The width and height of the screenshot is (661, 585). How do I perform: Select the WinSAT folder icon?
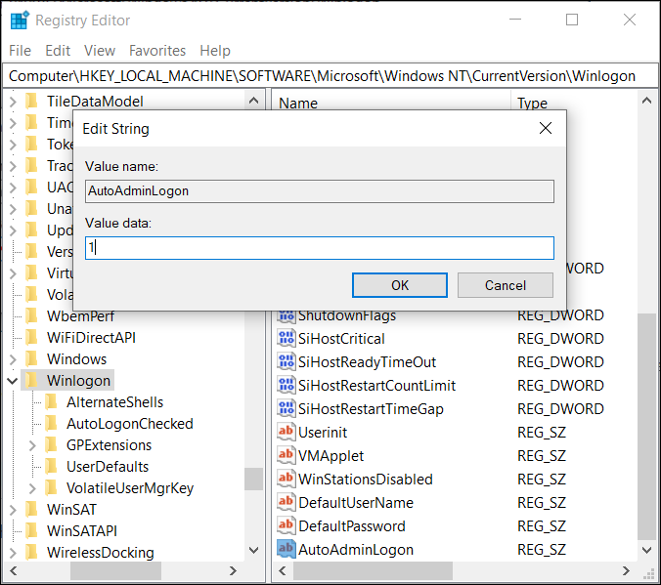coord(31,510)
